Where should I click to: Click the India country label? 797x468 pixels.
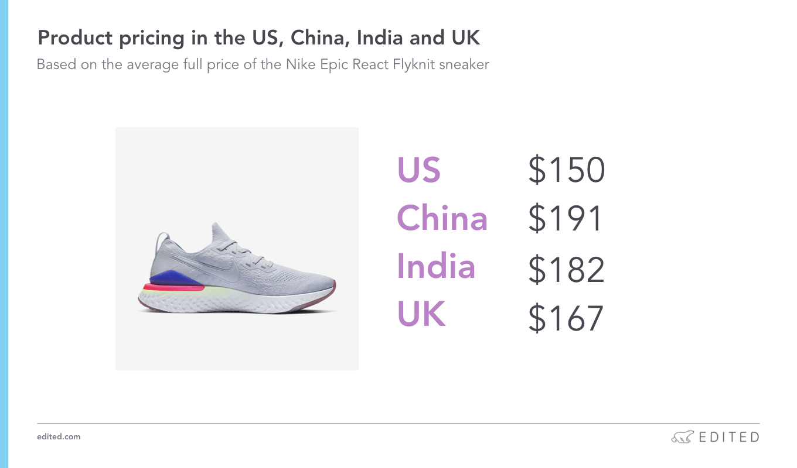pyautogui.click(x=436, y=266)
